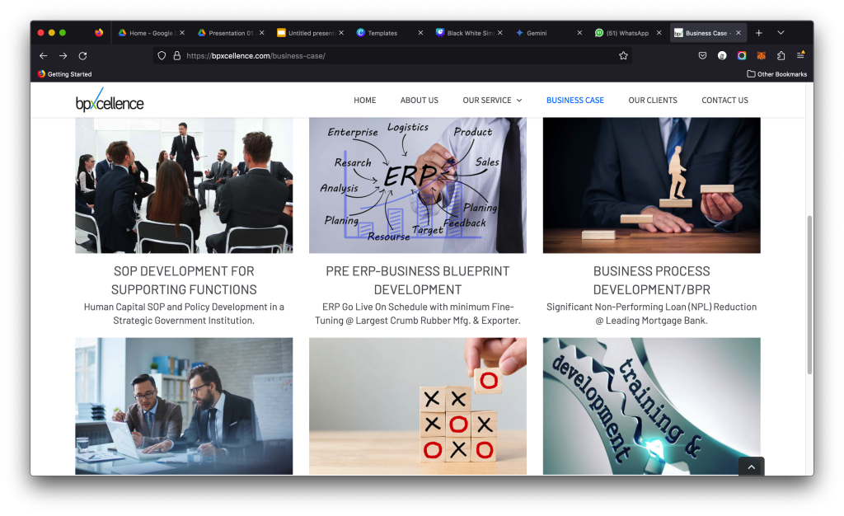Screen dimensions: 844x516
Task: Click the scroll-to-top arrow button
Action: click(752, 467)
